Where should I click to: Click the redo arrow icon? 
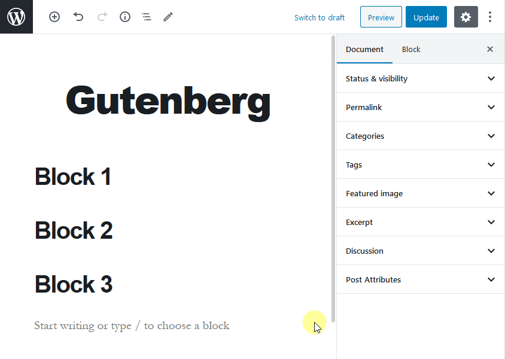(102, 17)
